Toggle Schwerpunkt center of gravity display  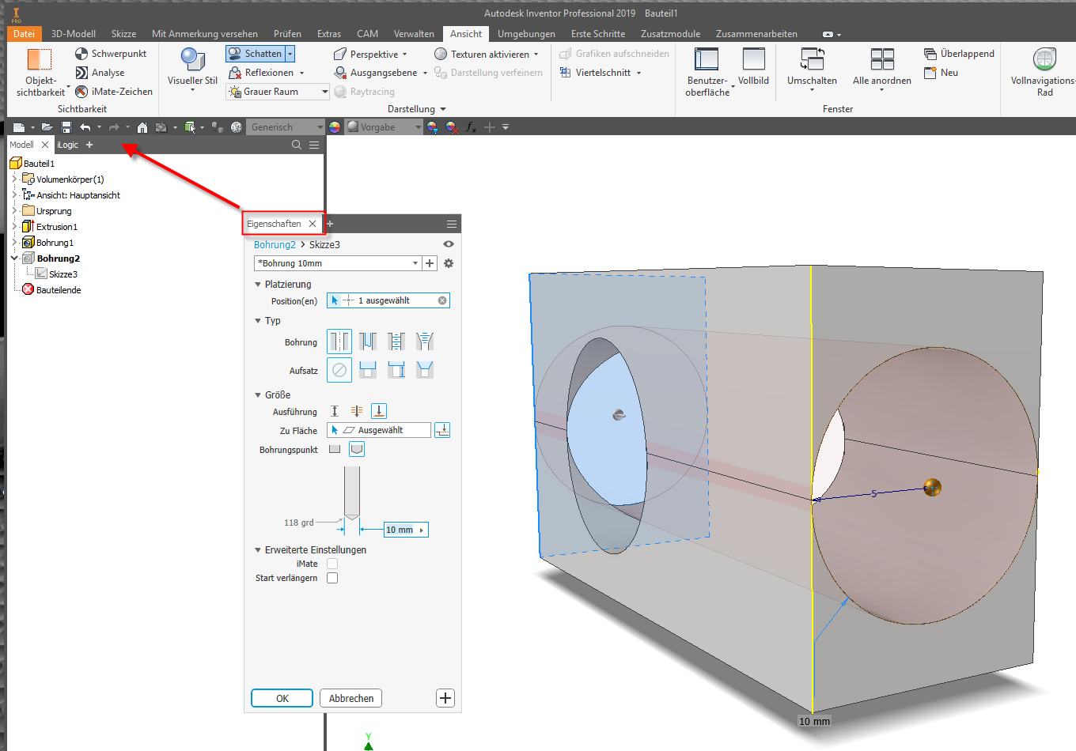click(111, 54)
